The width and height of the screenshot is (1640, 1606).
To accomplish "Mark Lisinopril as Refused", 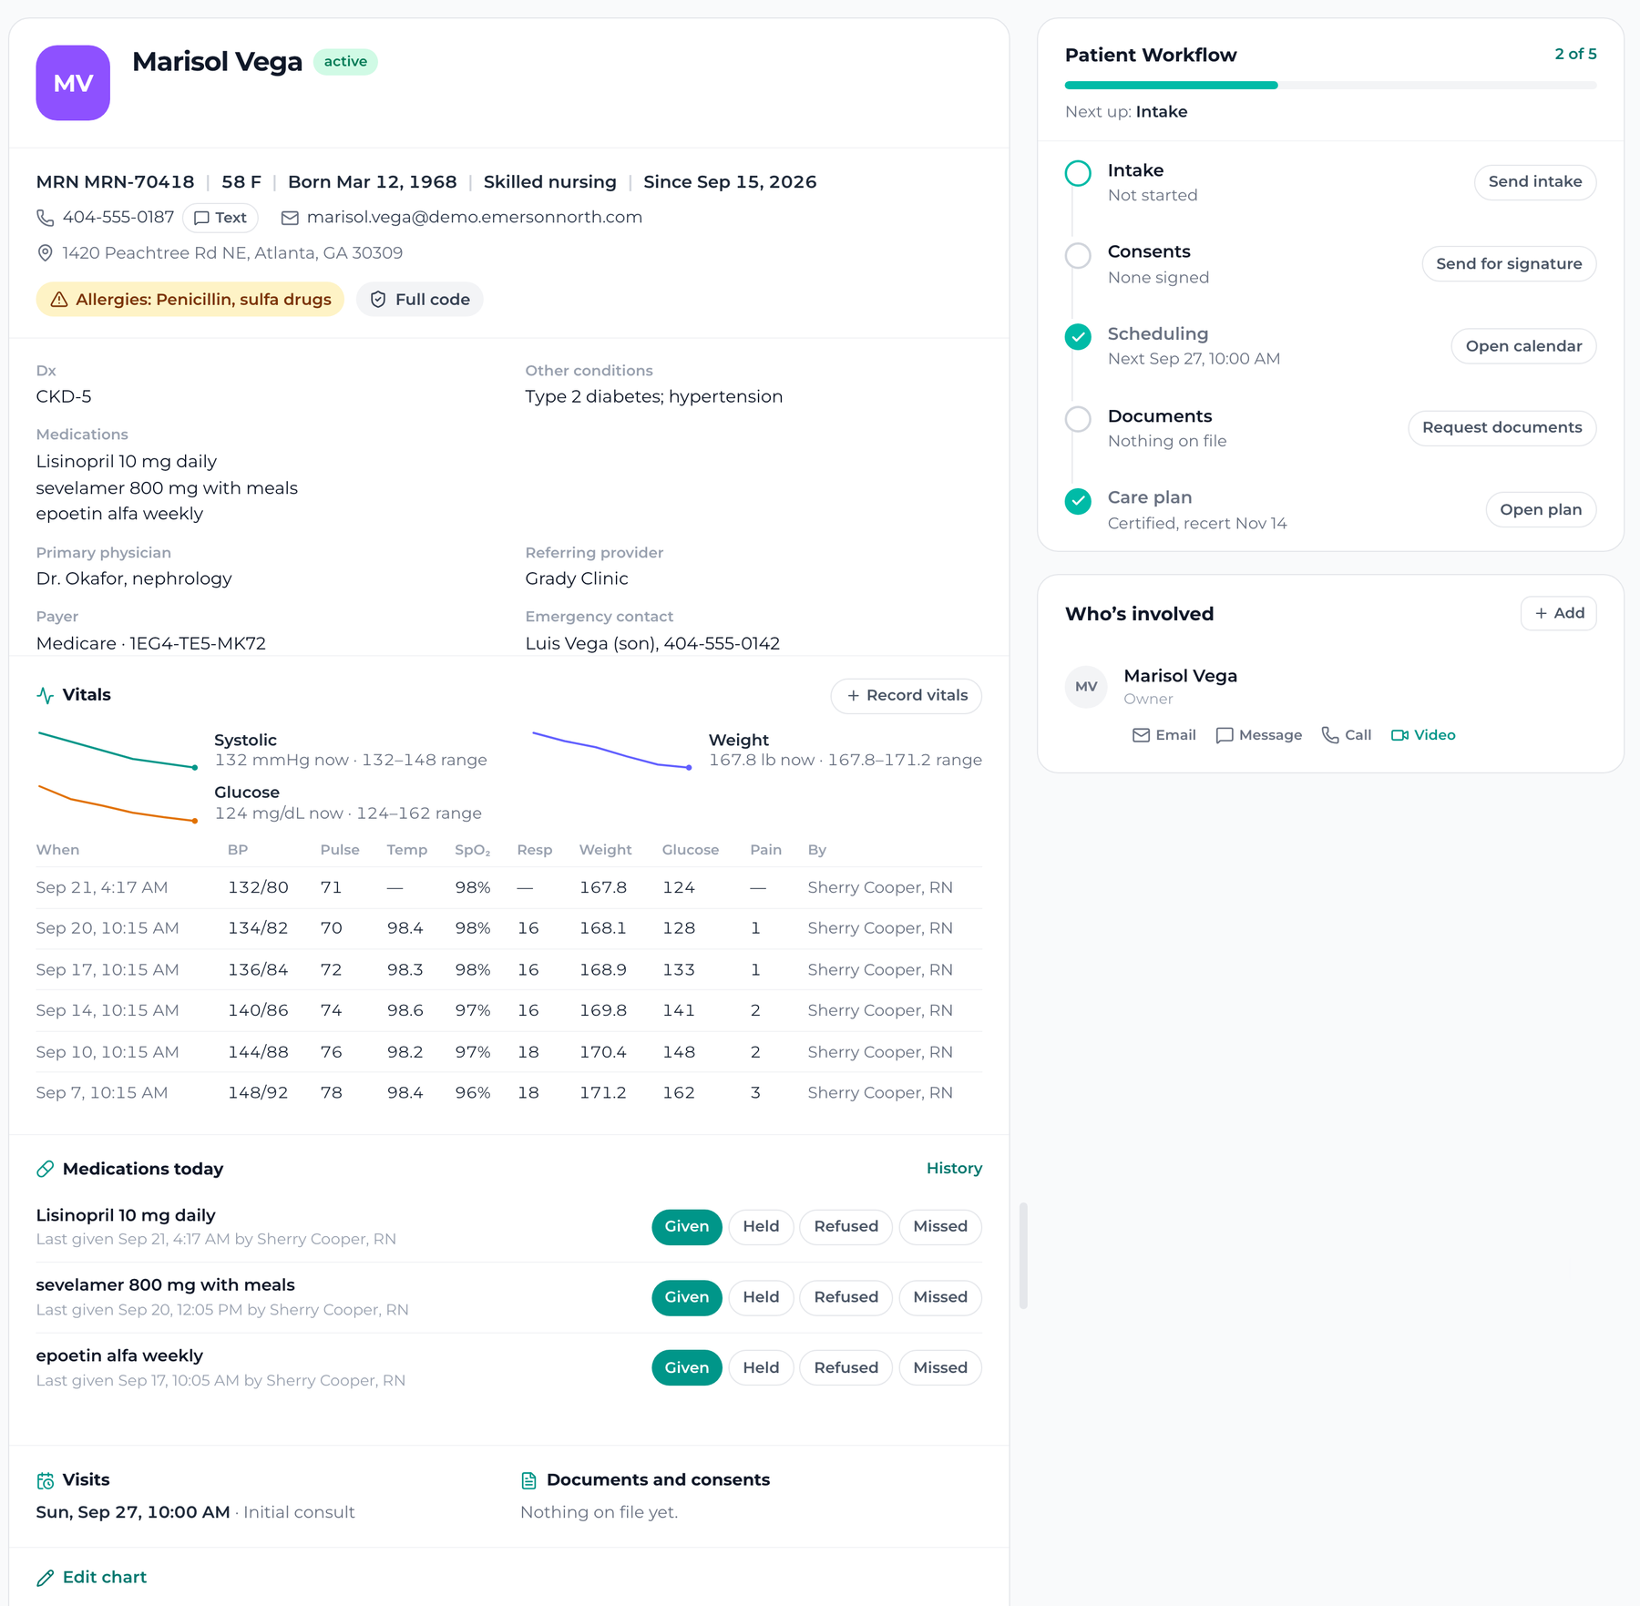I will coord(846,1227).
